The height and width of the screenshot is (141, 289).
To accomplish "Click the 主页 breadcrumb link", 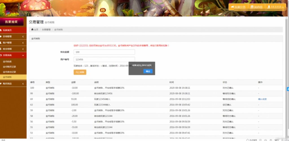I will [x=36, y=29].
